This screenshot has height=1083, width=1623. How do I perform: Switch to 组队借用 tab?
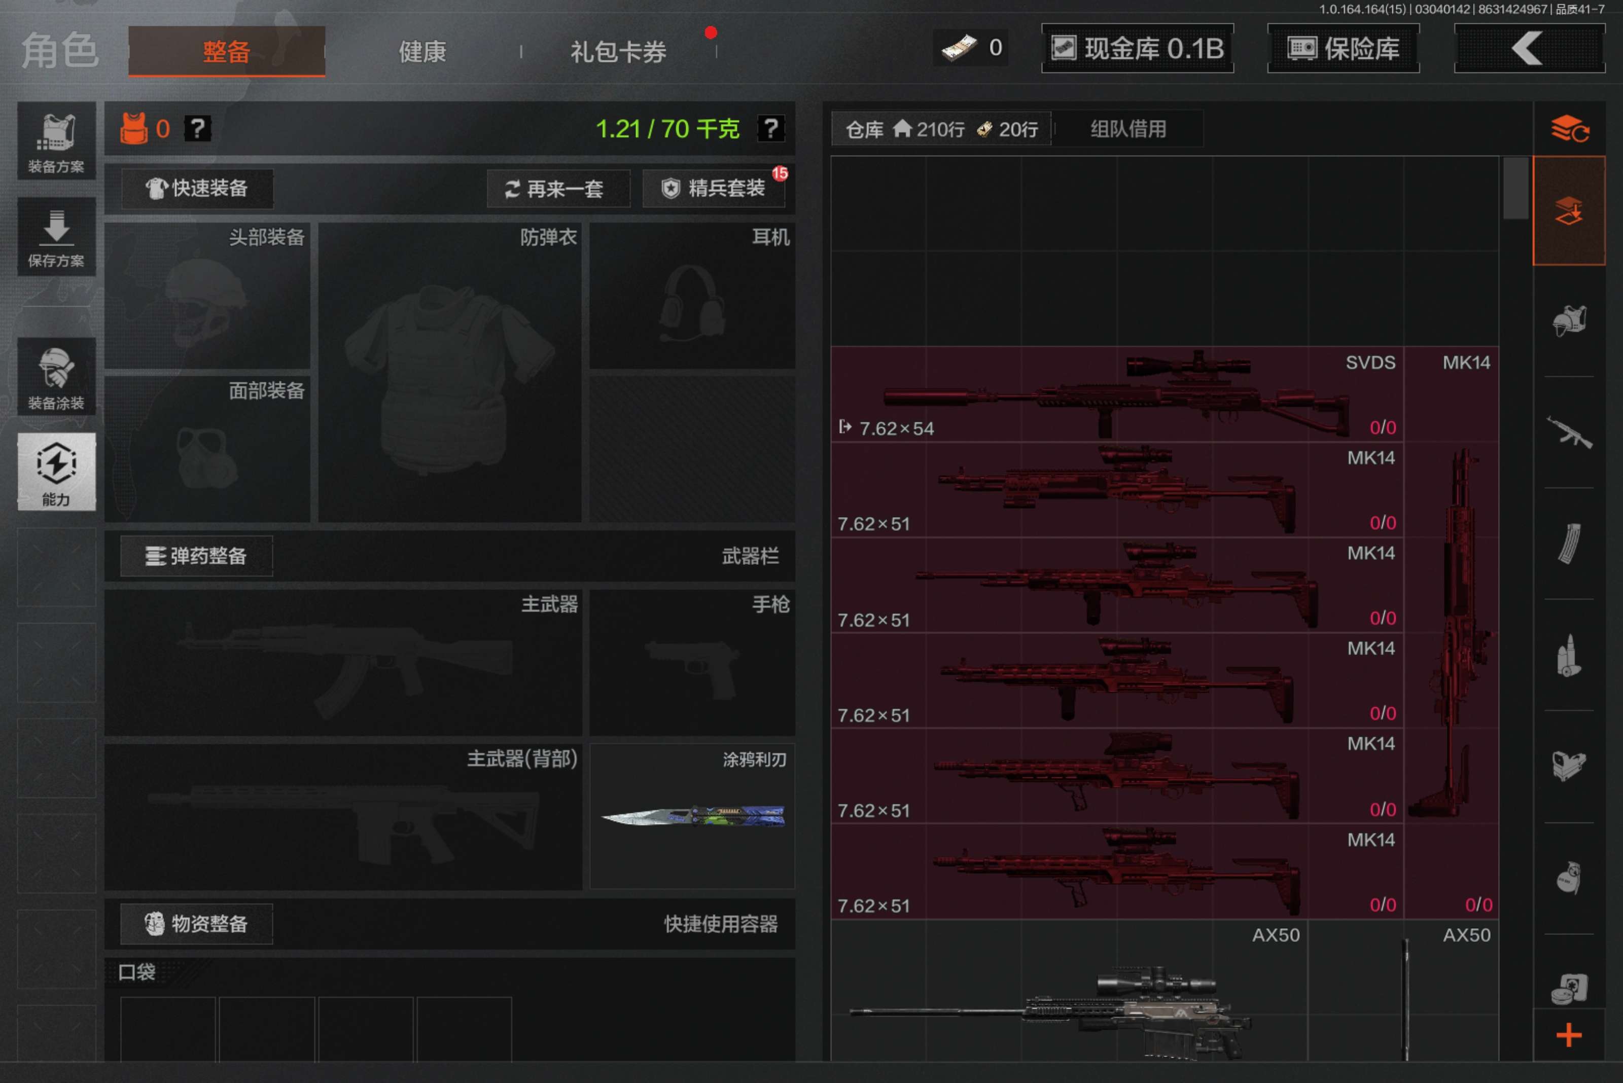point(1127,129)
